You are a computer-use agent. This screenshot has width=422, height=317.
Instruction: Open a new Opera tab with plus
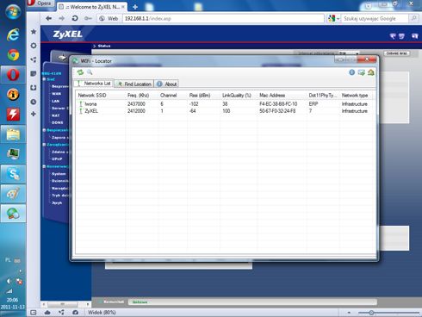click(x=135, y=7)
